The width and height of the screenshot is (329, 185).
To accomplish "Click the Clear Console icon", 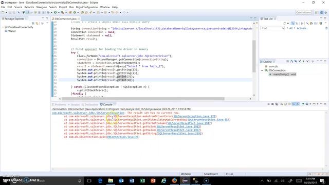I will (x=282, y=104).
